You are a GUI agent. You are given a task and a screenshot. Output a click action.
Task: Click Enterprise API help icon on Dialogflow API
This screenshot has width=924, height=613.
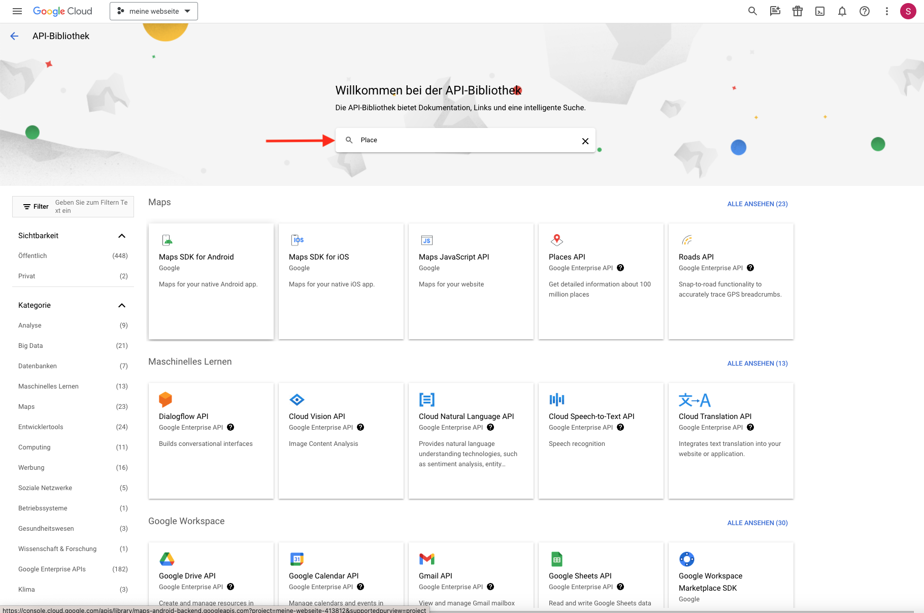230,428
